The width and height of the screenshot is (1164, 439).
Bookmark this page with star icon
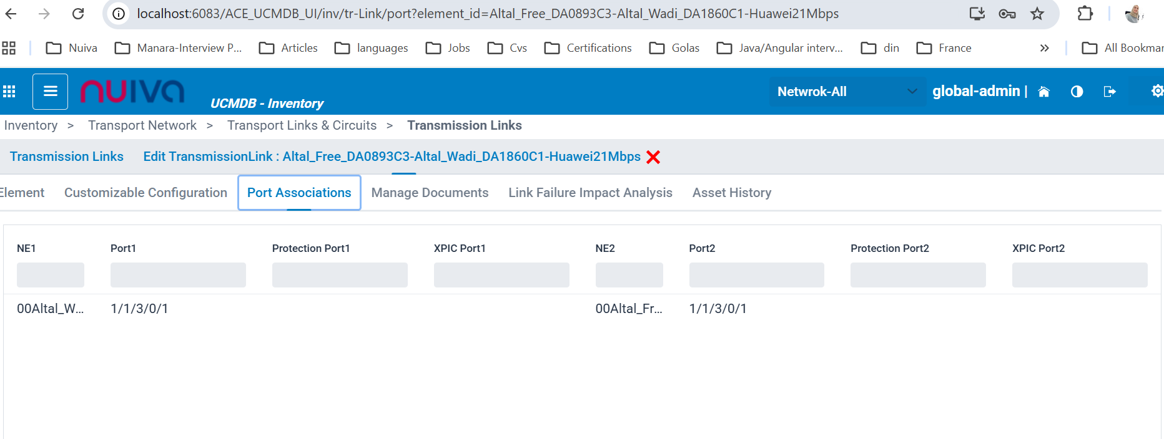[1037, 14]
